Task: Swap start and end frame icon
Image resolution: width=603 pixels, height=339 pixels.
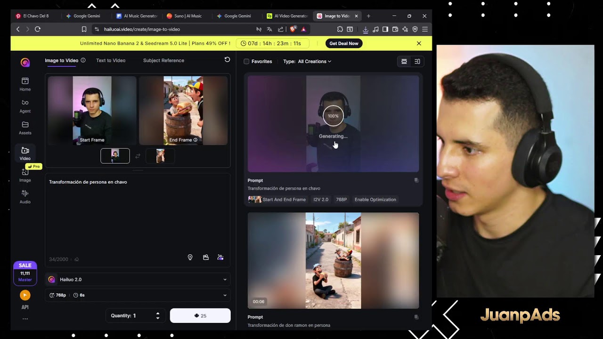Action: pyautogui.click(x=138, y=156)
